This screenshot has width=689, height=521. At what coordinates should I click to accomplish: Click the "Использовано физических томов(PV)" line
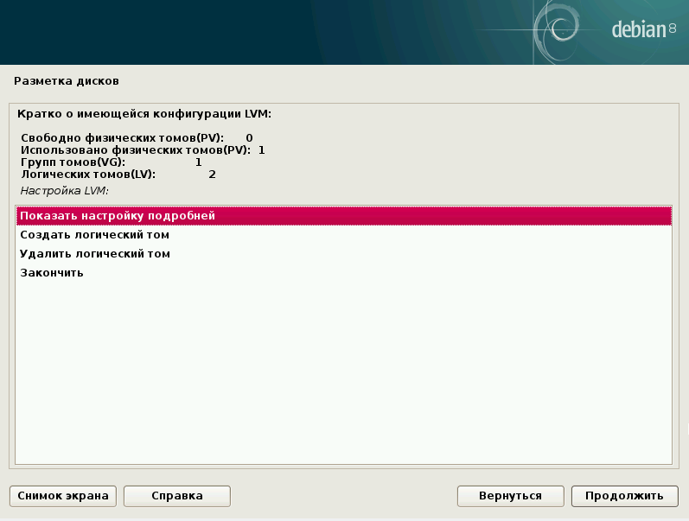click(x=135, y=149)
